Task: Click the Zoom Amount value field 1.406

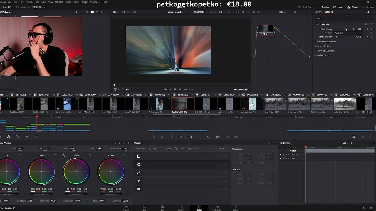Action: [x=359, y=29]
